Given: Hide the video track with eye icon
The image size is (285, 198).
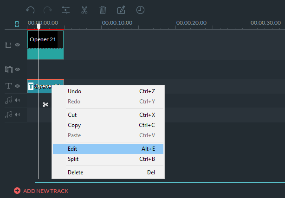Looking at the screenshot, I should point(18,45).
